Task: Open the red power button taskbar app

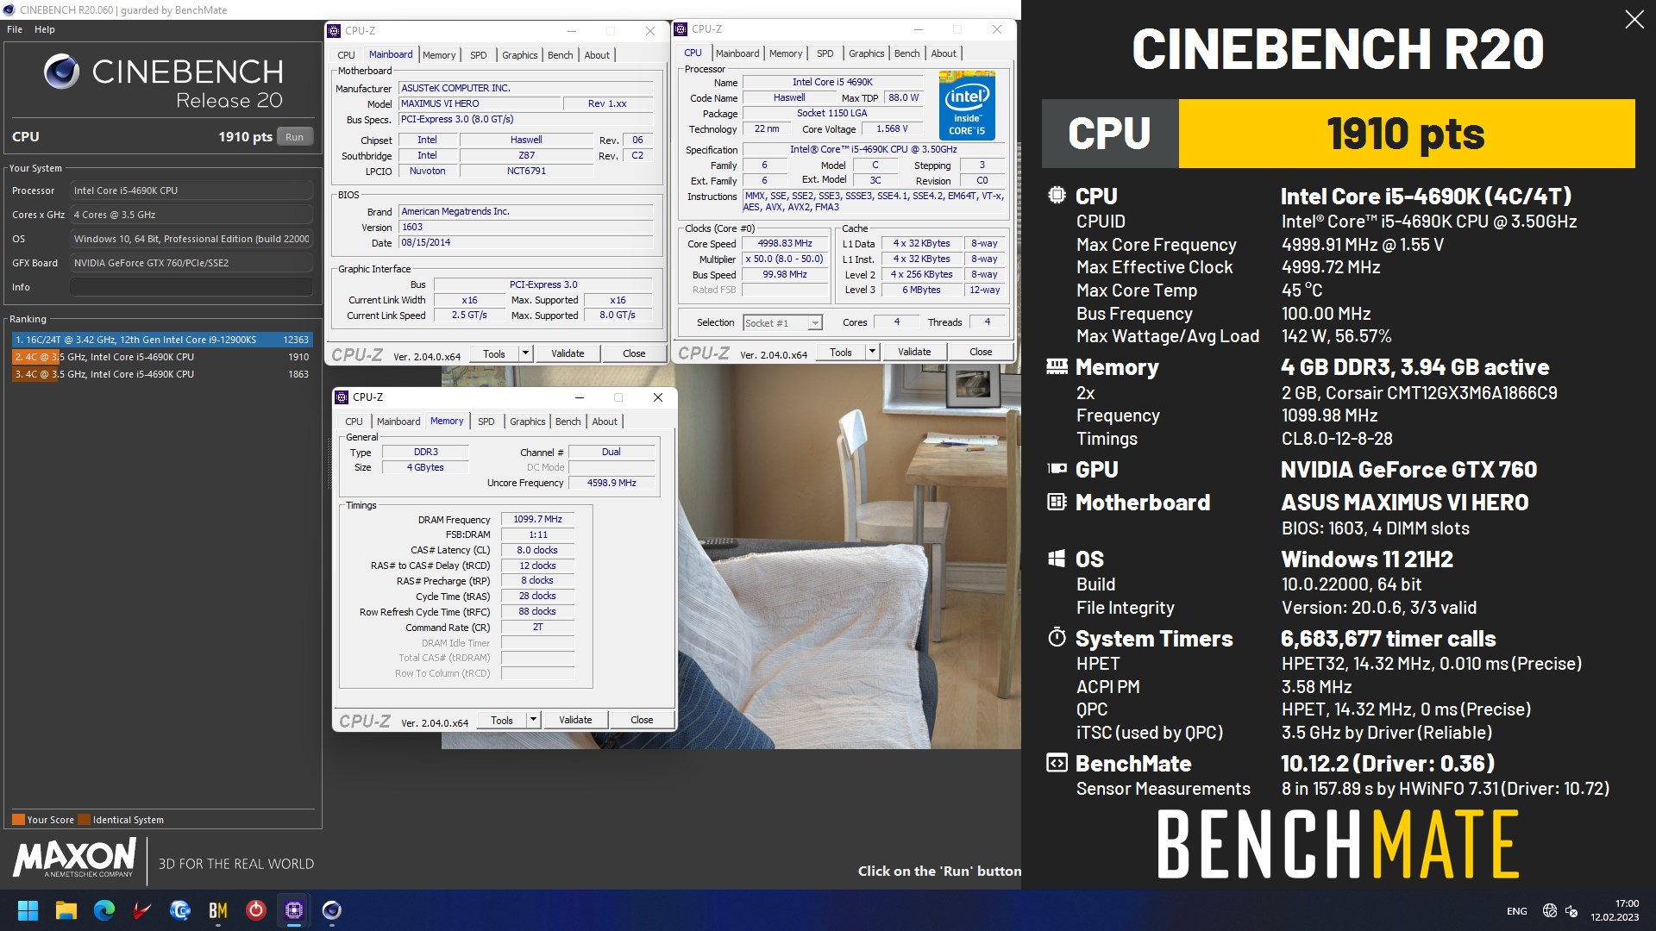Action: [256, 910]
